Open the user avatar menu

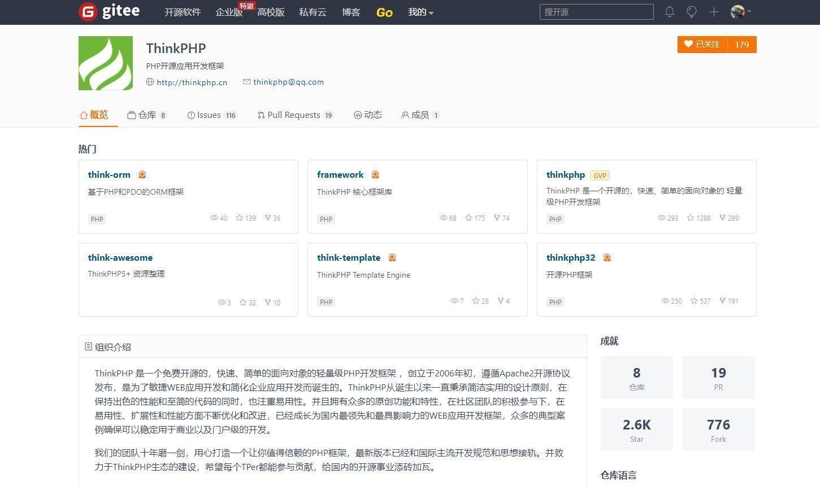[741, 12]
